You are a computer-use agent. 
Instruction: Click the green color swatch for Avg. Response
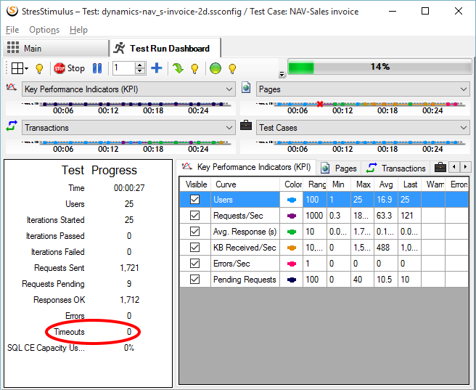click(x=292, y=232)
